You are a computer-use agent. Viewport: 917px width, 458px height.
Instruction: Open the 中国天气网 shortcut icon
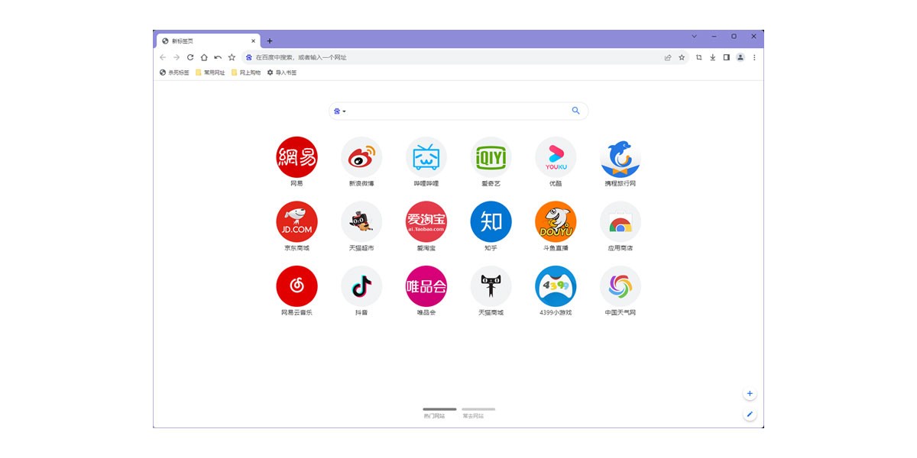click(621, 286)
